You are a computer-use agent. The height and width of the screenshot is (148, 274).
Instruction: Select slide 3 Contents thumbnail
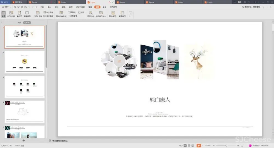click(24, 87)
